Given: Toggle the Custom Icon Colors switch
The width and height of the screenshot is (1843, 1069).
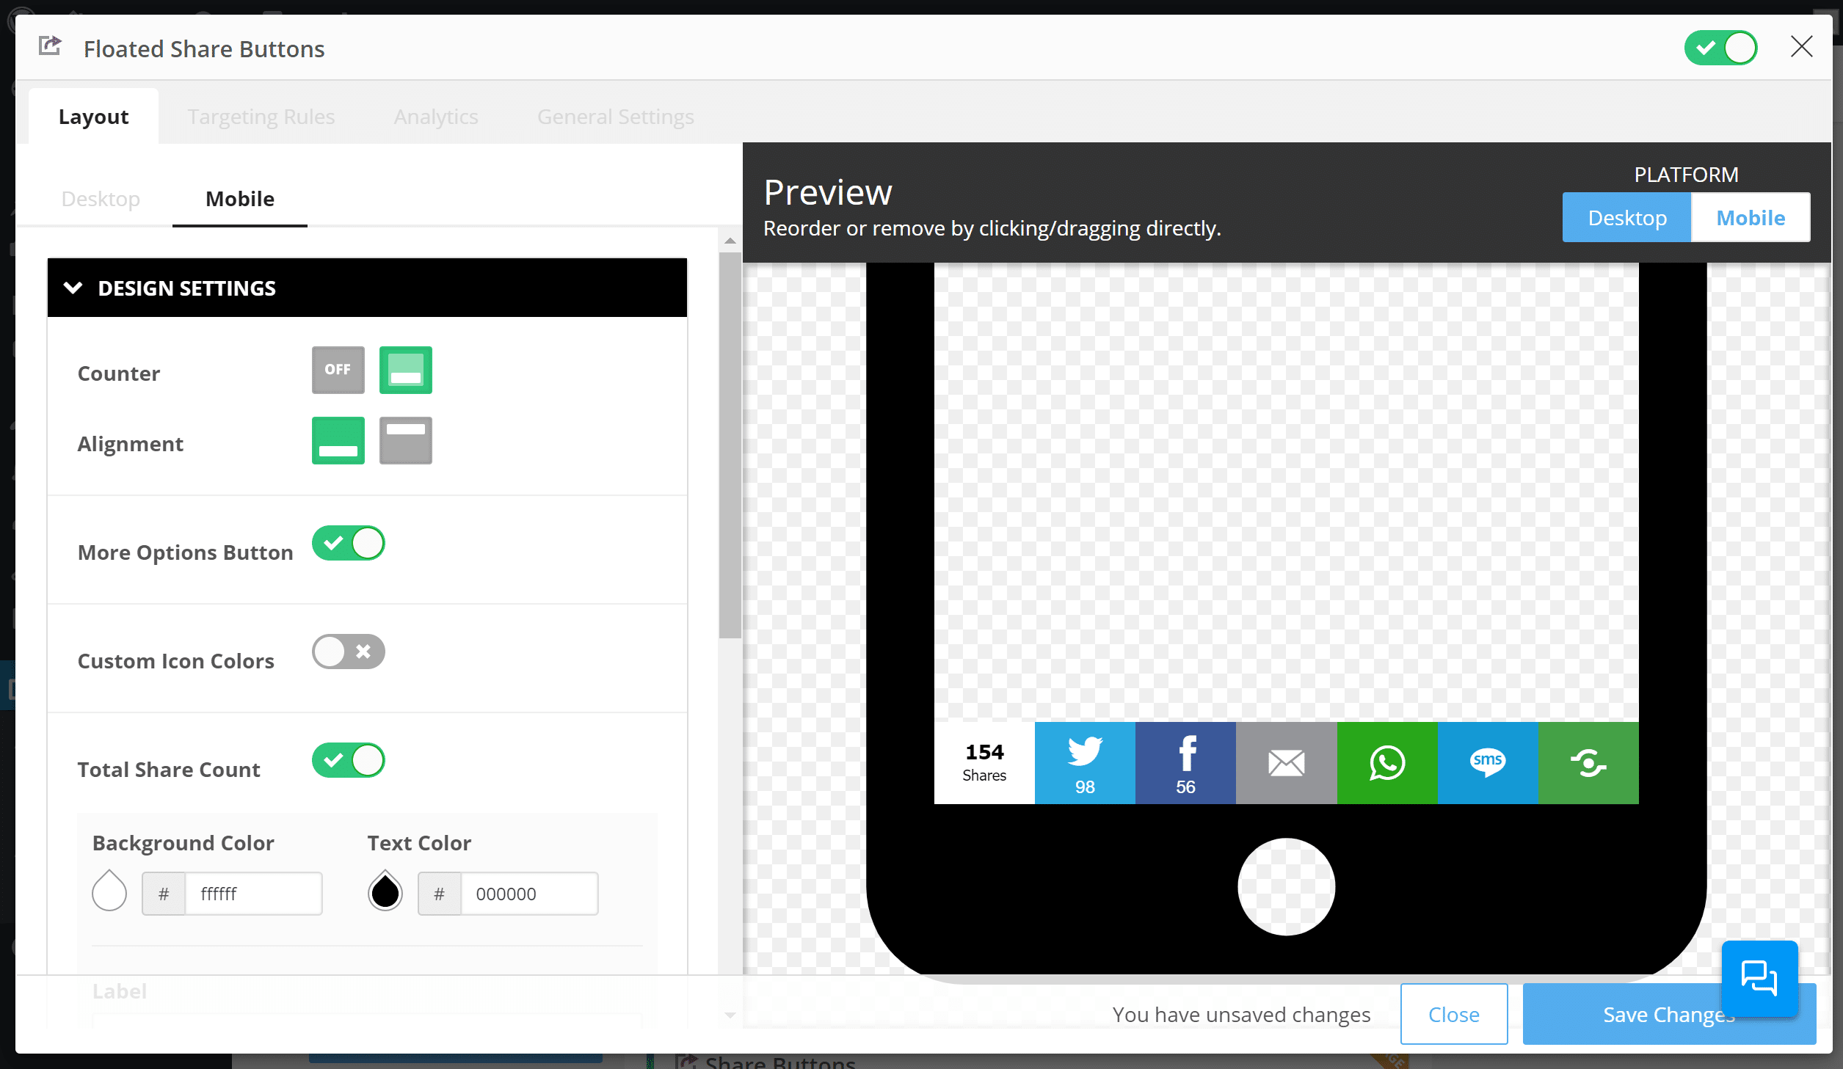Looking at the screenshot, I should click(349, 652).
